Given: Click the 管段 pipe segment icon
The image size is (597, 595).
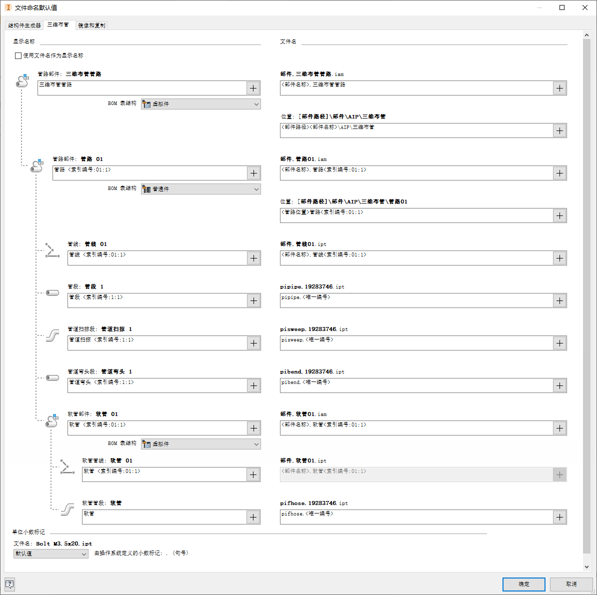Looking at the screenshot, I should (52, 292).
